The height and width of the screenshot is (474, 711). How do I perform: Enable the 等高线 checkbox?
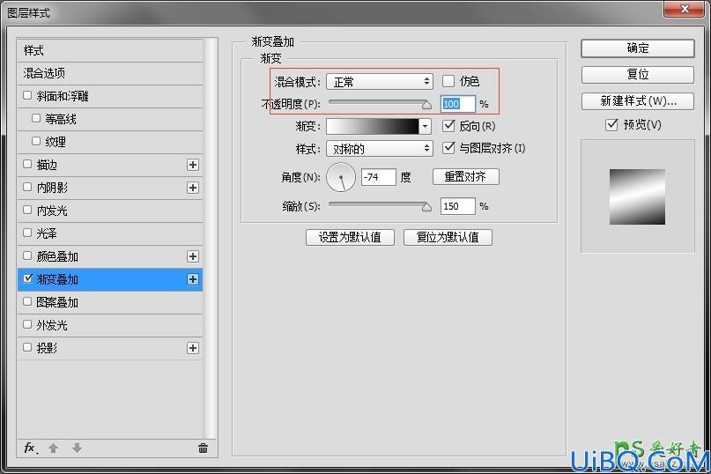point(36,118)
